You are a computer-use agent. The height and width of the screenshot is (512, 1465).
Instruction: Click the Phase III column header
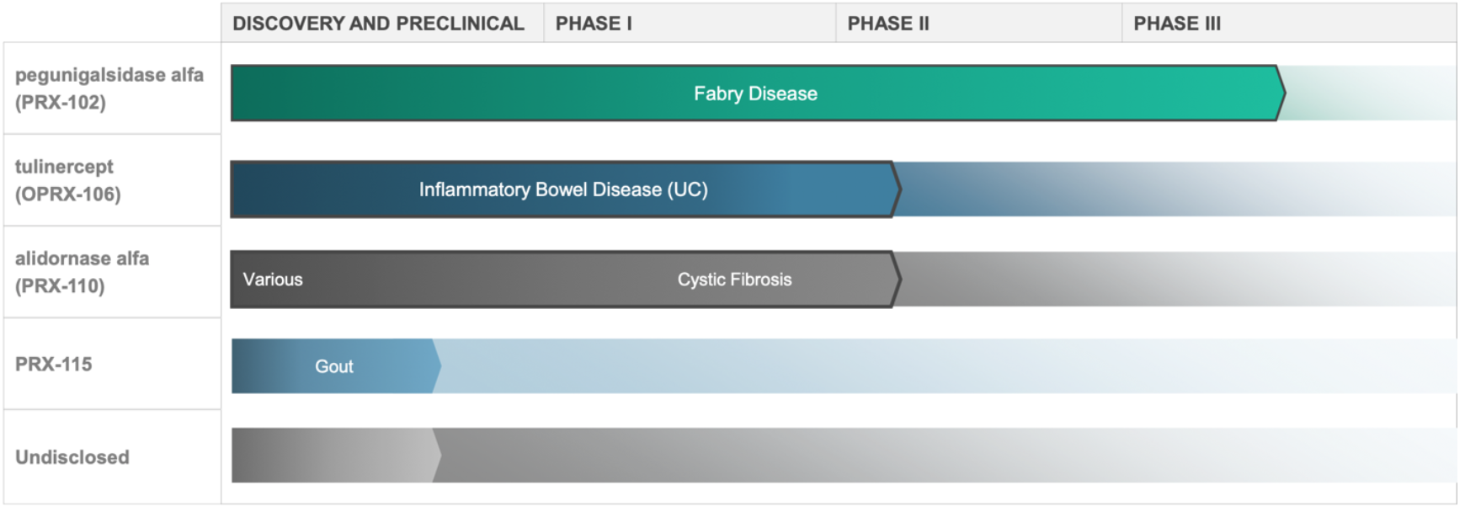pyautogui.click(x=1177, y=24)
